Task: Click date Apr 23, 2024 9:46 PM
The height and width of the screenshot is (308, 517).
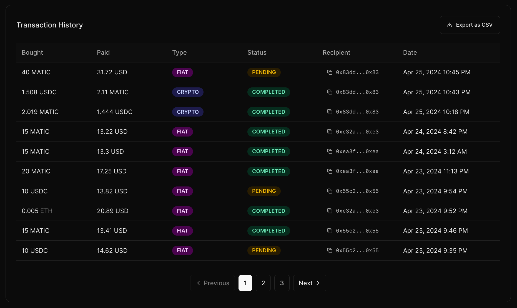Action: (x=435, y=231)
